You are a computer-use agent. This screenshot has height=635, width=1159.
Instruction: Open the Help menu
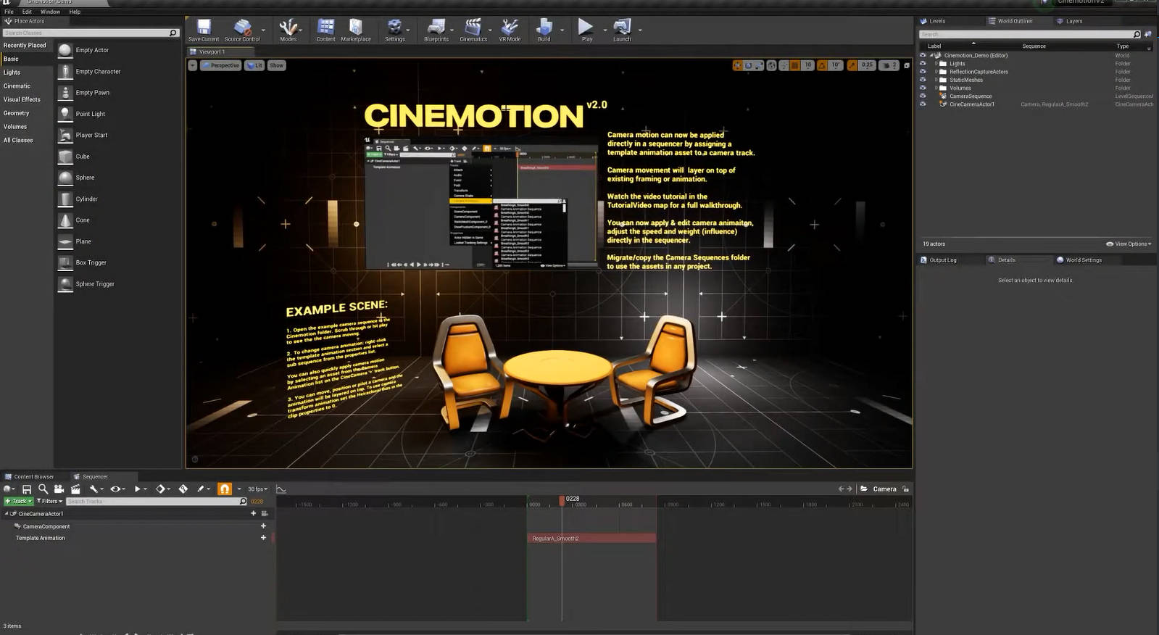coord(75,12)
